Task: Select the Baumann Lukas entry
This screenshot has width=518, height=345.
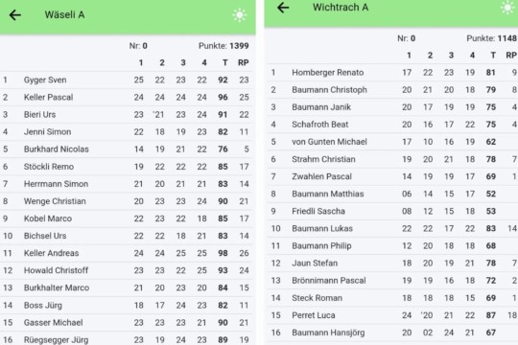Action: (x=393, y=228)
